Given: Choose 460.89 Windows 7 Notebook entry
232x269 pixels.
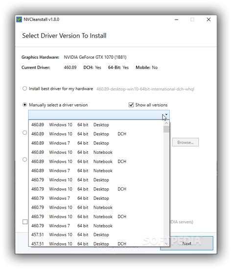Looking at the screenshot, I should (x=96, y=171).
